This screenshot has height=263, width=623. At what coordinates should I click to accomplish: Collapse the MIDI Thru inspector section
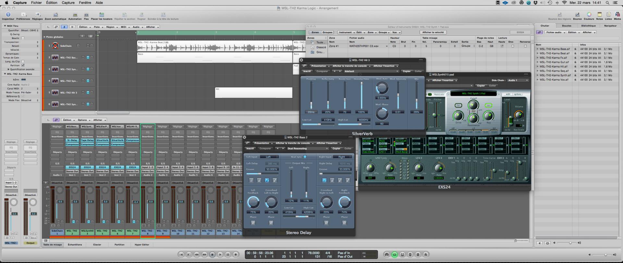(5, 26)
